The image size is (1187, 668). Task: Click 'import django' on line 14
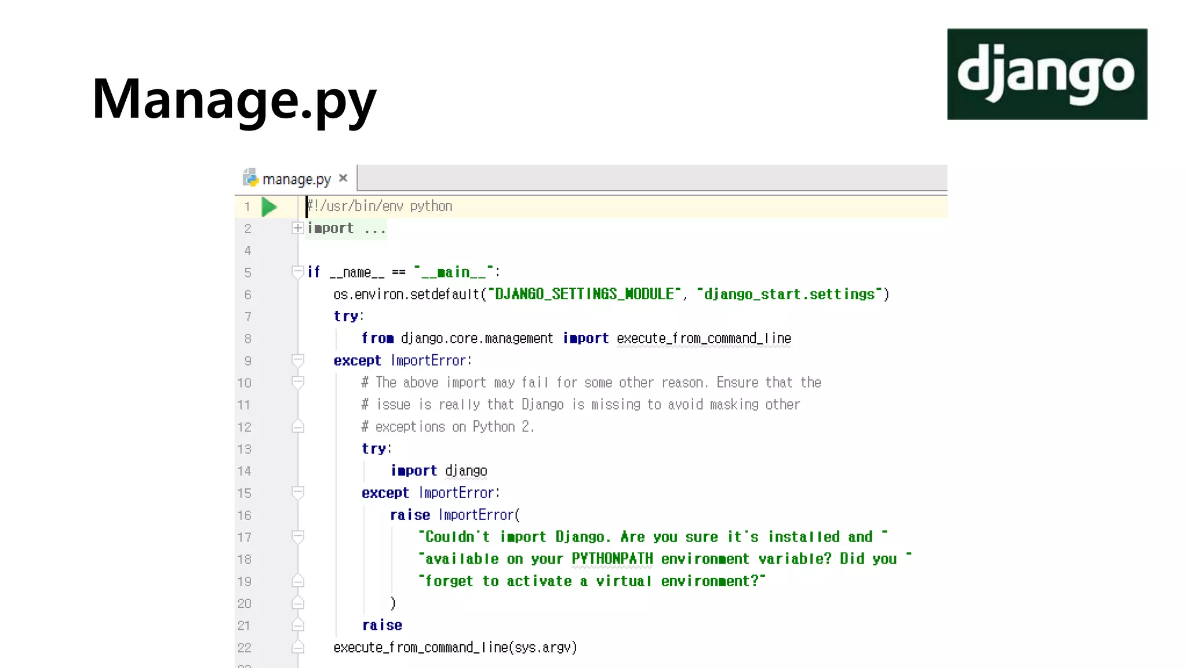(439, 471)
